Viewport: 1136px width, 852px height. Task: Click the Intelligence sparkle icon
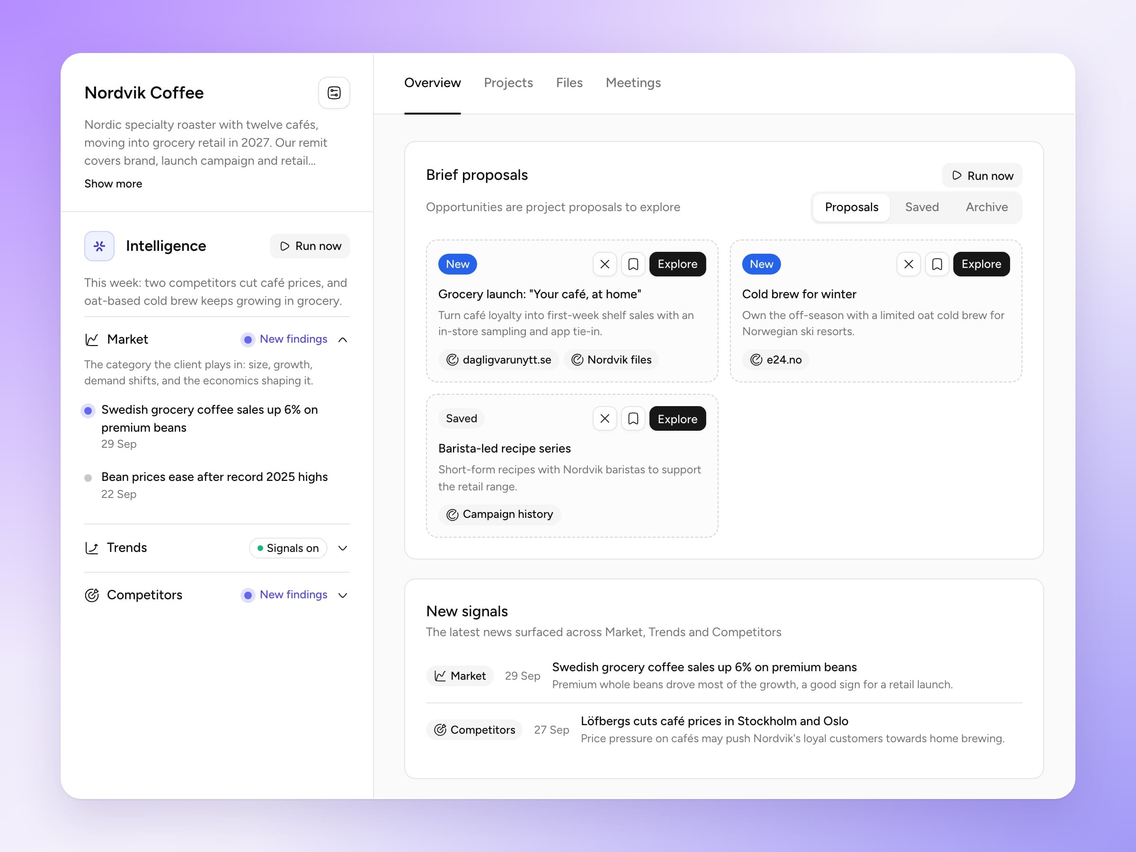tap(99, 246)
